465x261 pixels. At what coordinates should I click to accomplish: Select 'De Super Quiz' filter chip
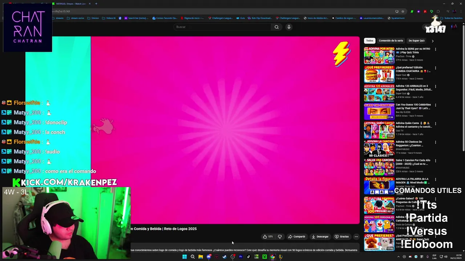pos(417,41)
